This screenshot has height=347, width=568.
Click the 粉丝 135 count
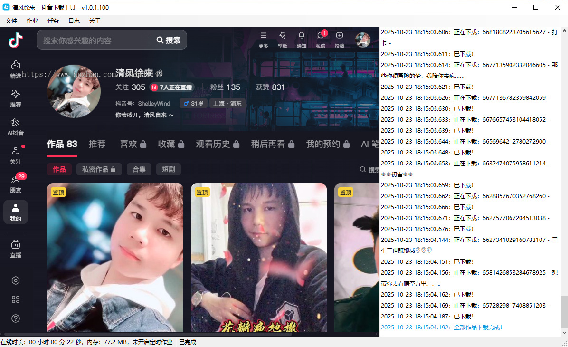pyautogui.click(x=225, y=87)
